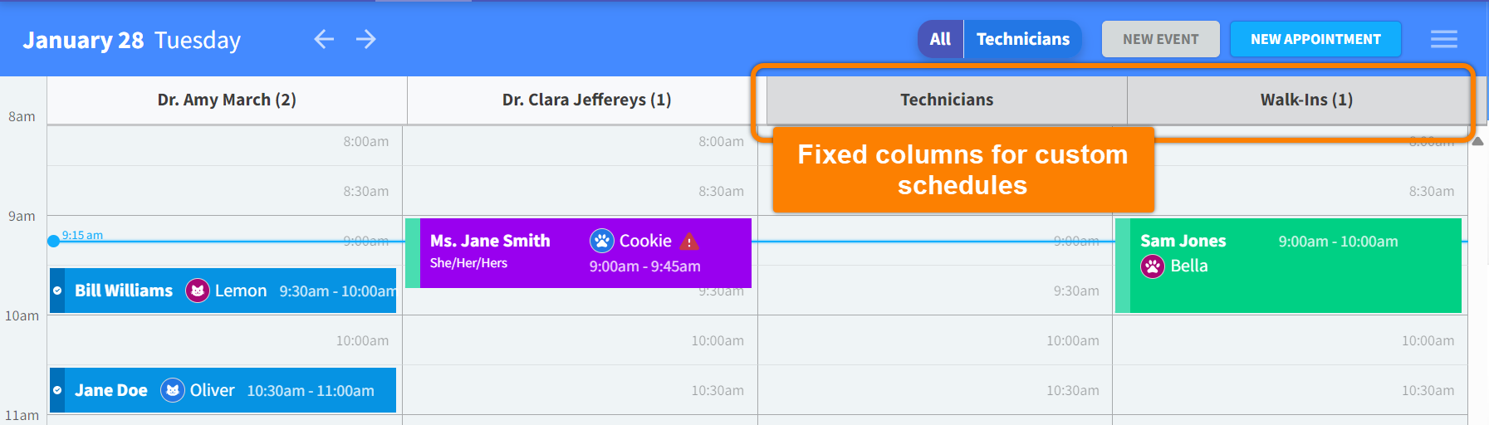The image size is (1489, 425).
Task: Toggle Jane Doe appointment check mark
Action: point(57,390)
